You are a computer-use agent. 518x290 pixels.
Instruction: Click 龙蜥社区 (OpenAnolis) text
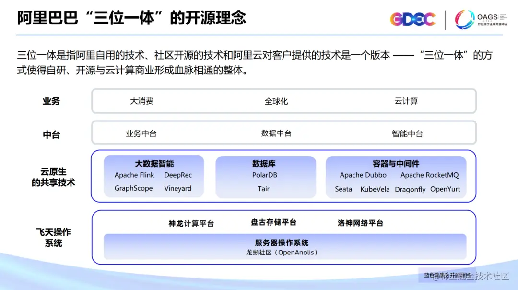282,252
